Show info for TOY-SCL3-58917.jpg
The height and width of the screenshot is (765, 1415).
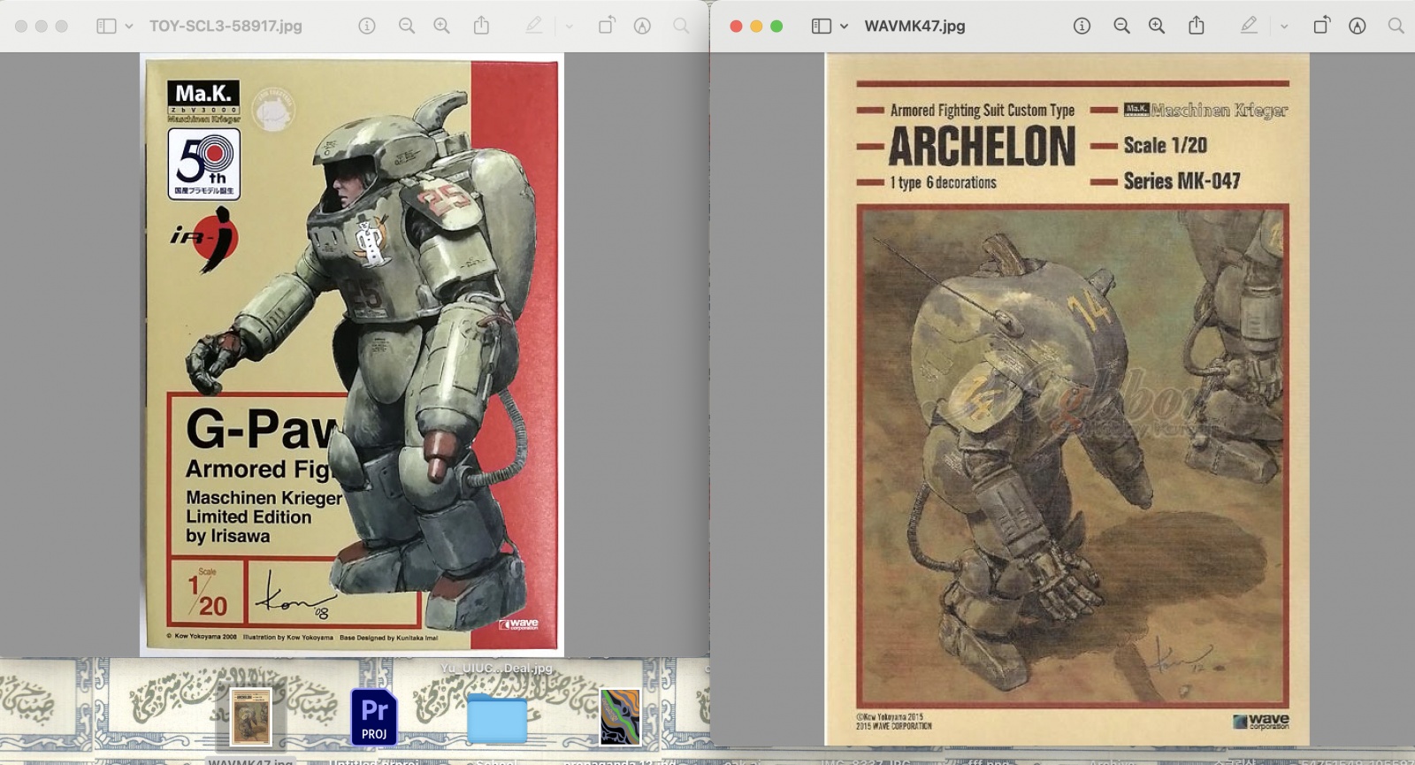[367, 27]
